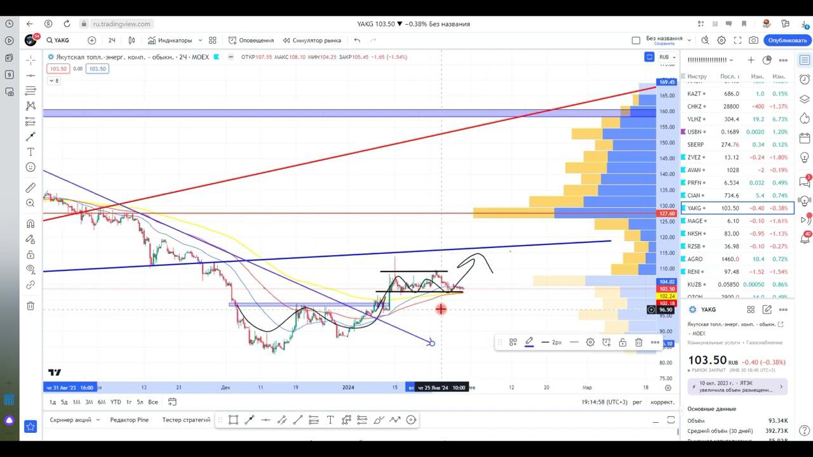Lock all drawings in left toolbar
The width and height of the screenshot is (813, 457).
pyautogui.click(x=30, y=255)
